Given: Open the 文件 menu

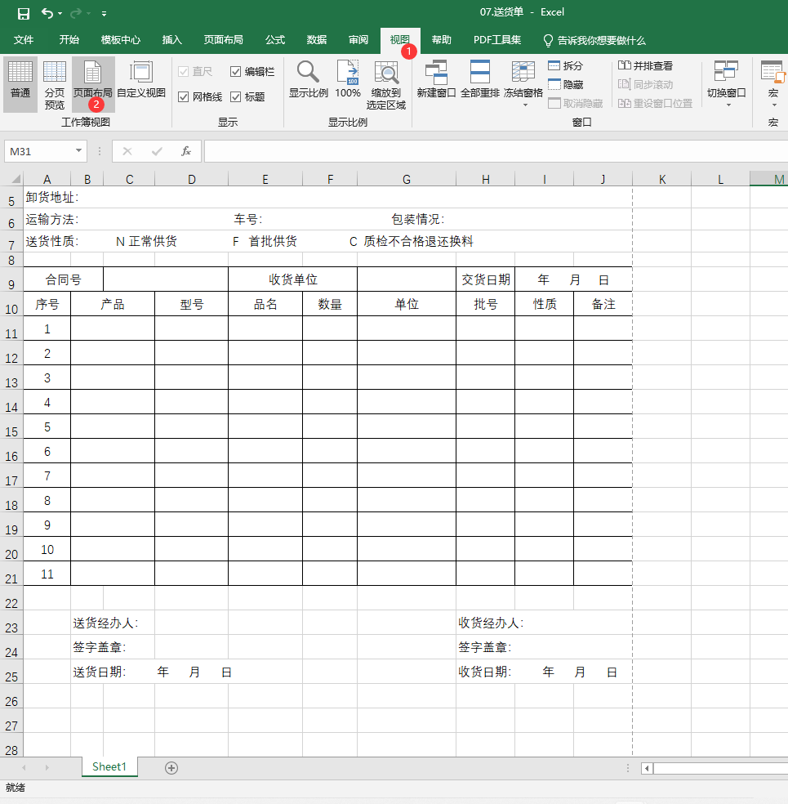Looking at the screenshot, I should point(22,39).
